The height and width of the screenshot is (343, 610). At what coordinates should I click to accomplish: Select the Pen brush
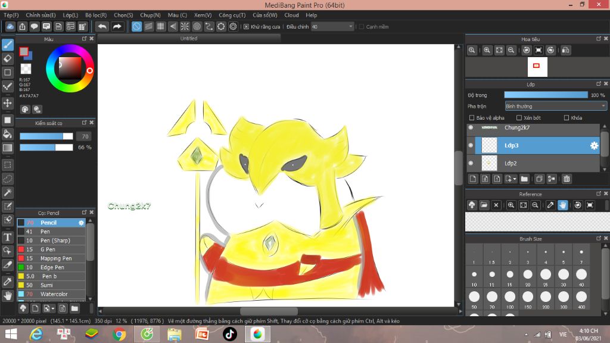(51, 232)
